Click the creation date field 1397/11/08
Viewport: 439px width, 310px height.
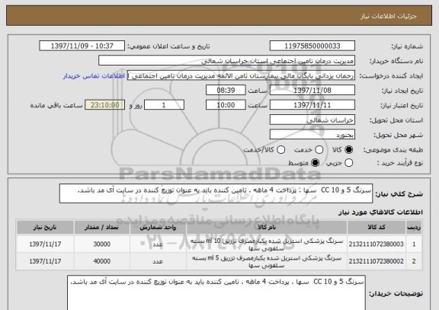tap(312, 91)
